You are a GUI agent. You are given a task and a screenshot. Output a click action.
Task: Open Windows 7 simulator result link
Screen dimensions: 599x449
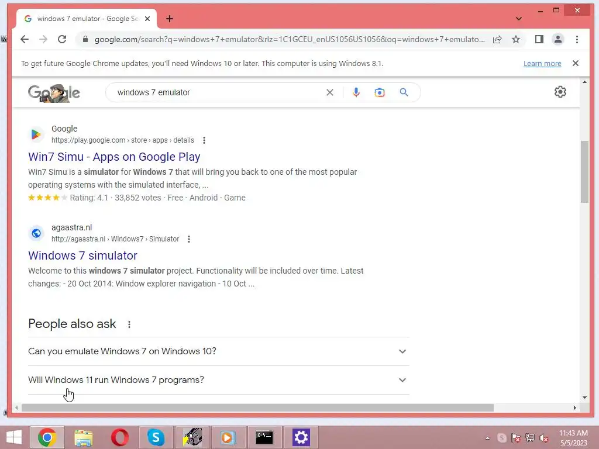click(82, 255)
